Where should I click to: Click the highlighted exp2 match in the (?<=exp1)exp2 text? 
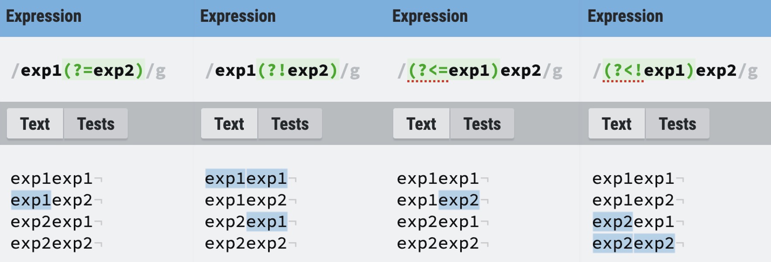tap(459, 200)
